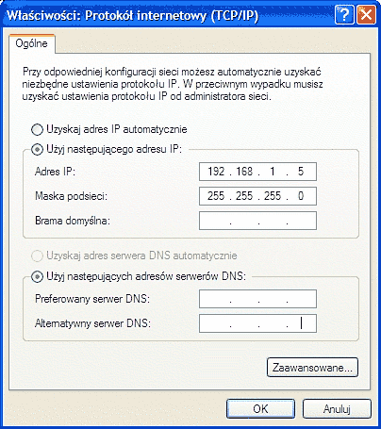
Task: Cancel with the Anuluj button
Action: (337, 409)
